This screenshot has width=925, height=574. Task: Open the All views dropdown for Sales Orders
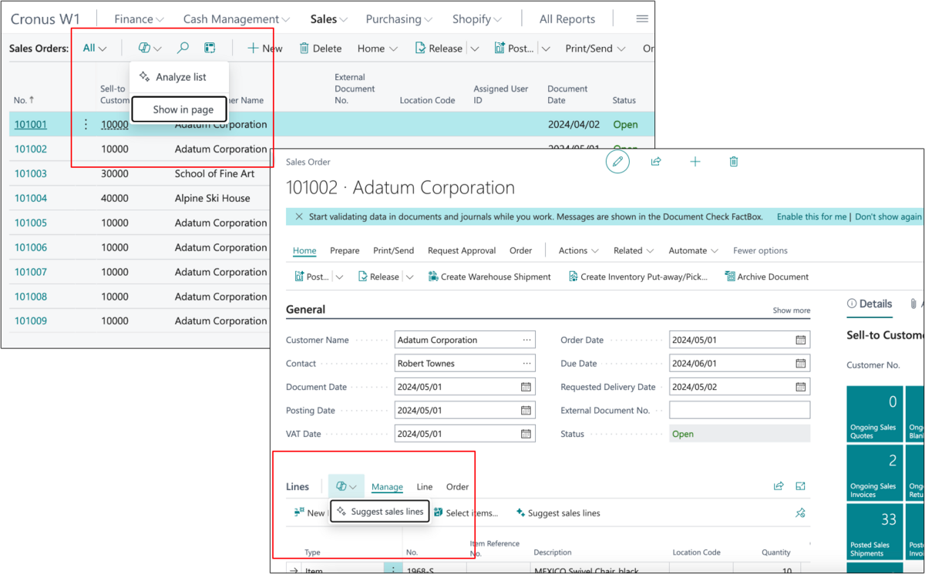coord(95,48)
